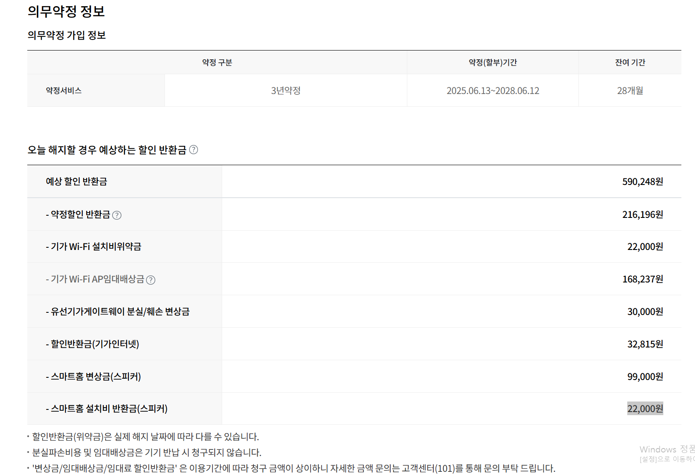Click the 잔여 기간 column header
Viewport: 695px width, 474px height.
(x=629, y=62)
